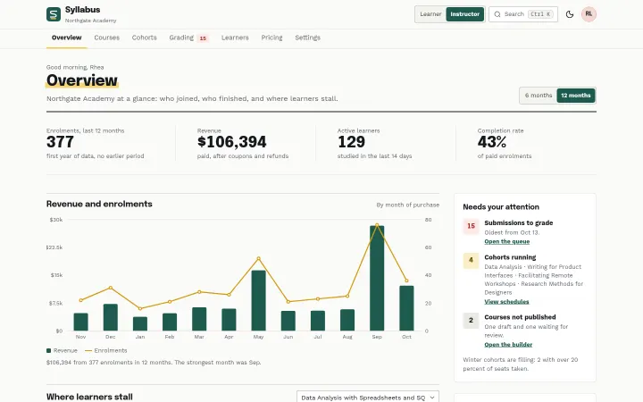The image size is (643, 402).
Task: Click the search magnifier icon
Action: coord(497,14)
